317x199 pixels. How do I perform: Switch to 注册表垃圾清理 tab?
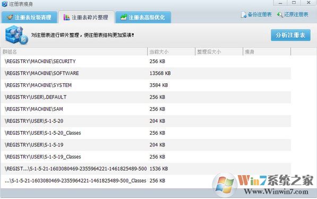(x=30, y=17)
